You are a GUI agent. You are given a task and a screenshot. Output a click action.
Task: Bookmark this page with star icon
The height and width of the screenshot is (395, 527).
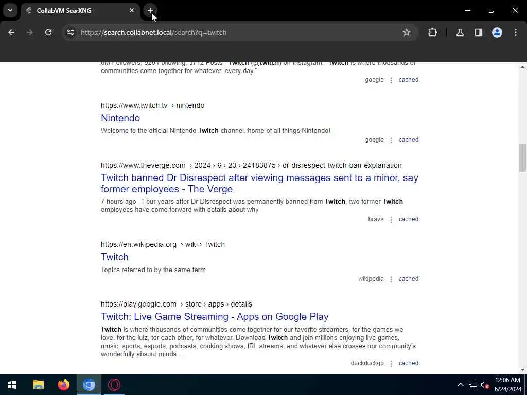click(x=407, y=32)
